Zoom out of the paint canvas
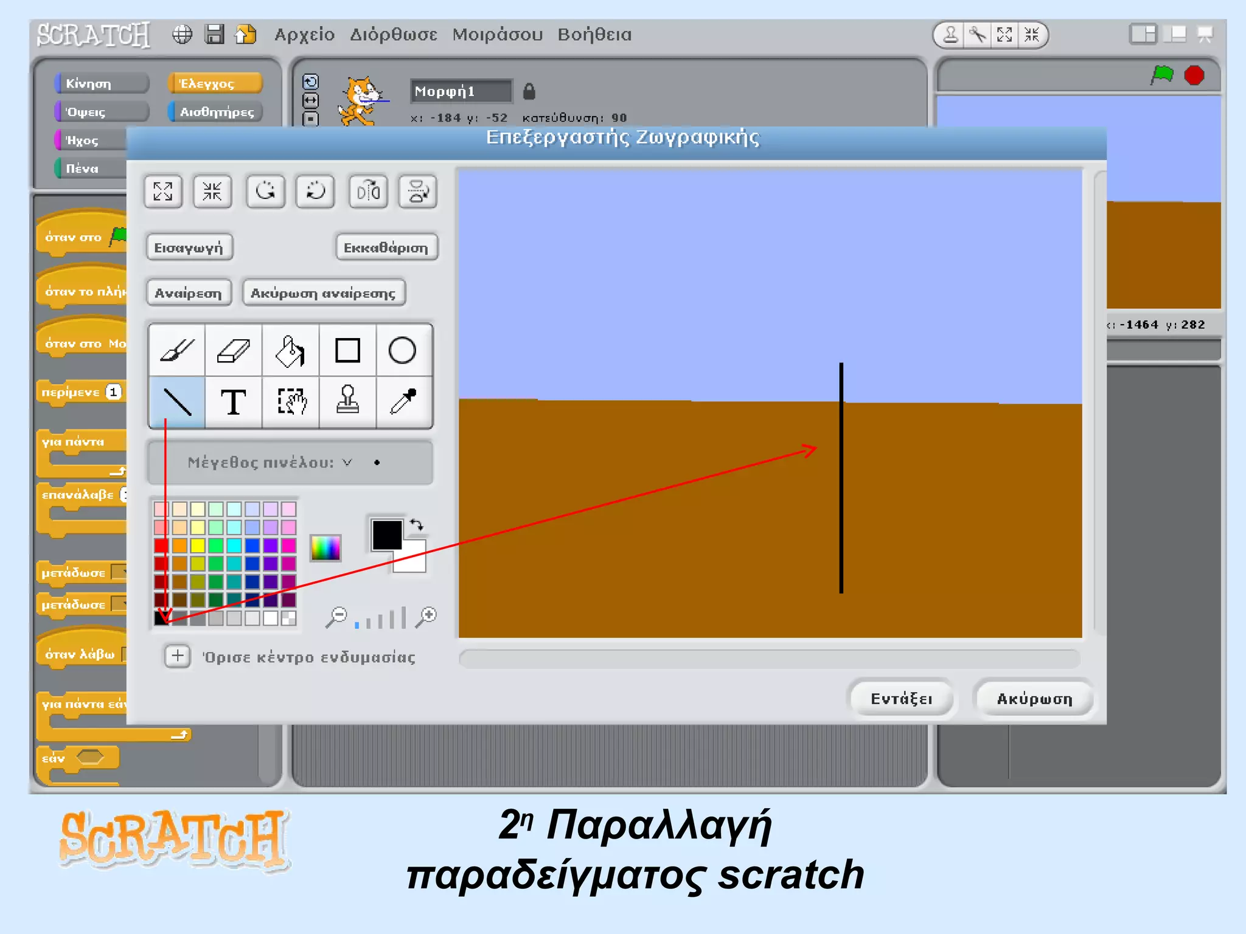 tap(336, 617)
